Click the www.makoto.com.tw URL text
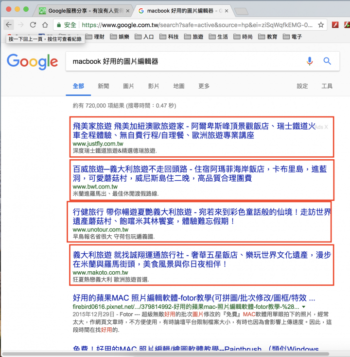The image size is (350, 357). (101, 273)
